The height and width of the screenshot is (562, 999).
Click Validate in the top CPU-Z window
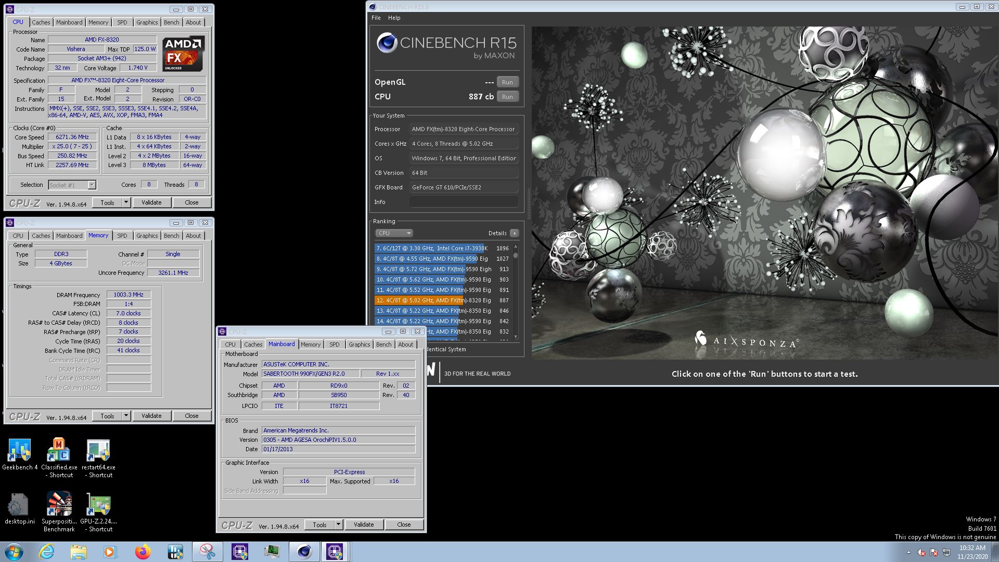click(x=151, y=202)
